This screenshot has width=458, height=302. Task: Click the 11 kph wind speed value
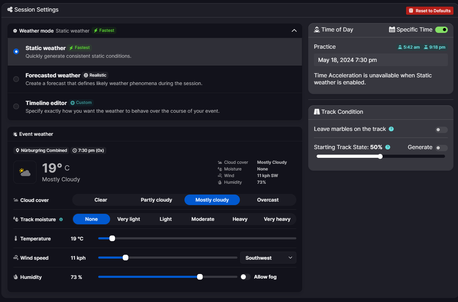(78, 258)
